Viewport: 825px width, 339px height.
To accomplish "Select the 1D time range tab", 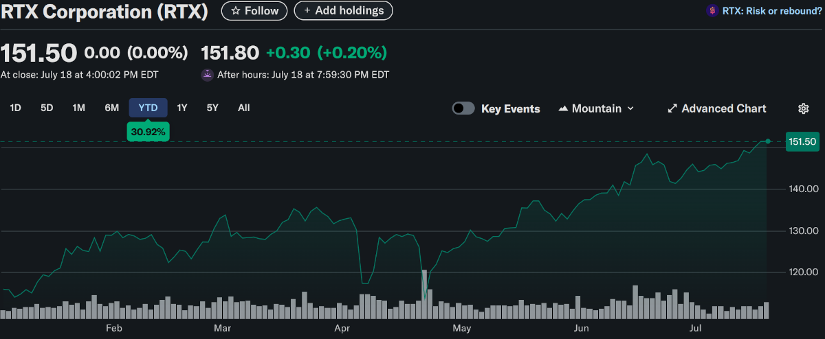I will 14,108.
